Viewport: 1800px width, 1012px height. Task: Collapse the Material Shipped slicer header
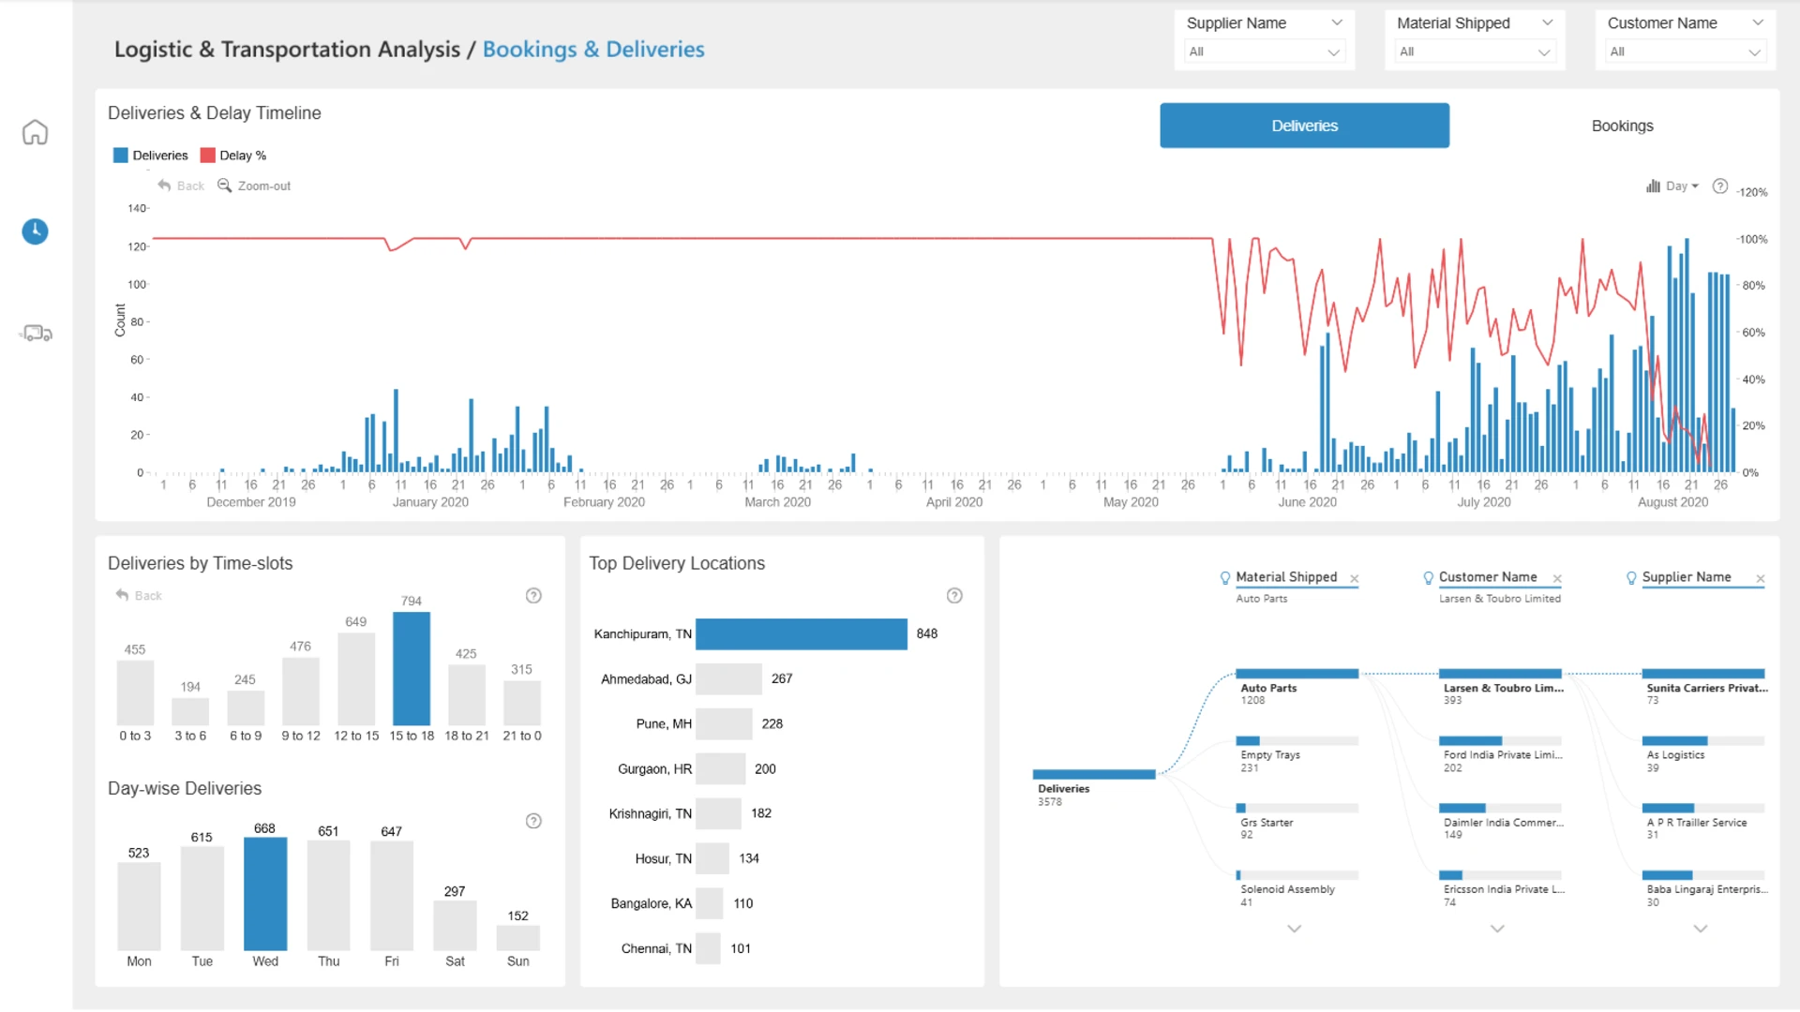point(1548,22)
